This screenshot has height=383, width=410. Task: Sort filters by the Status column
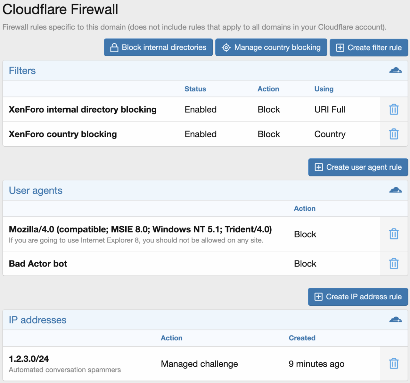pos(195,89)
